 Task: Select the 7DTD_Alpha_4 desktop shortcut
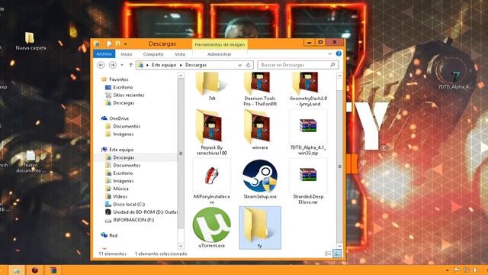click(455, 81)
